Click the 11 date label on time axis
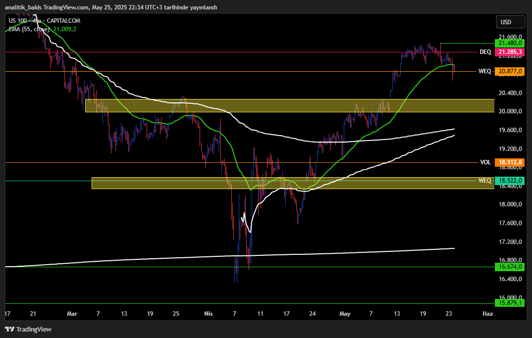Image resolution: width=532 pixels, height=338 pixels. tap(260, 314)
